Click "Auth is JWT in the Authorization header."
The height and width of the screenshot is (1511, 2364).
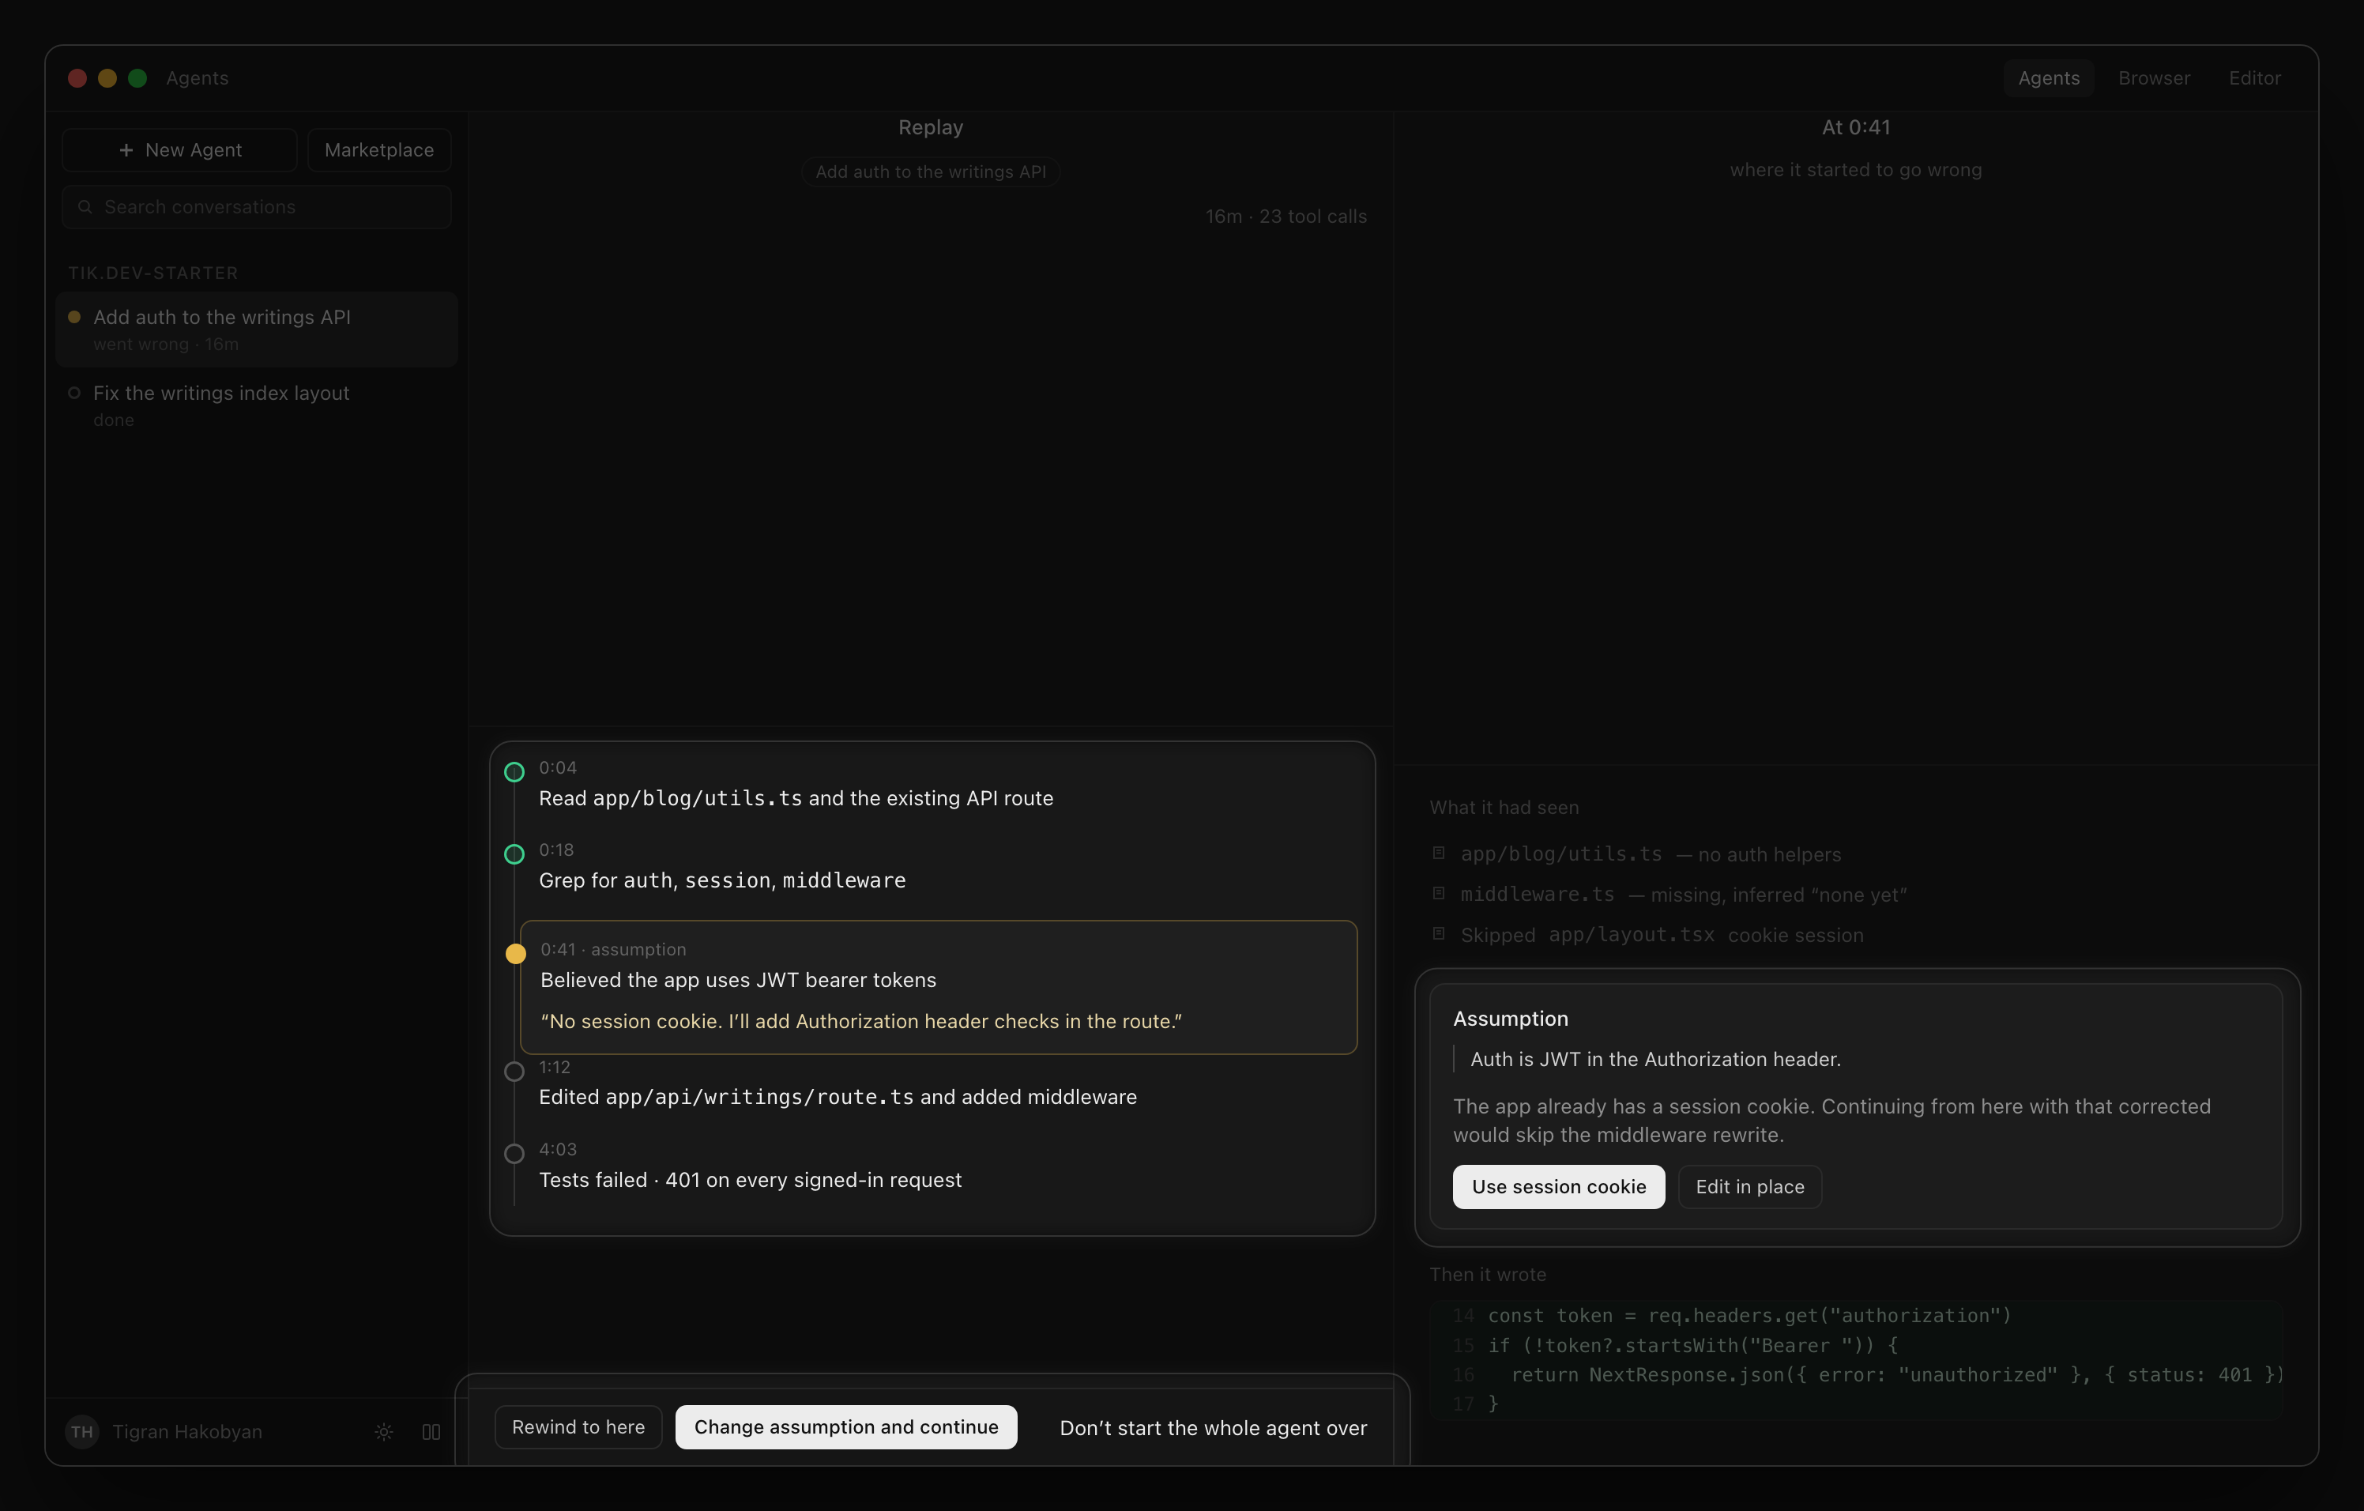(x=1655, y=1060)
